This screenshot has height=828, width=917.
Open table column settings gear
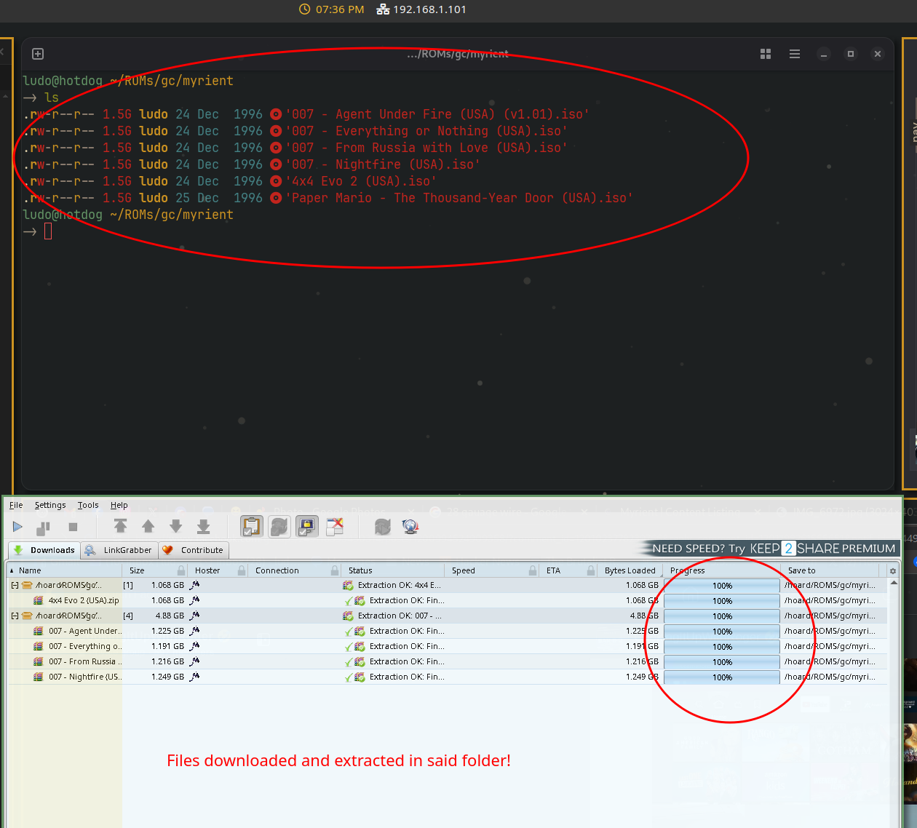(x=893, y=571)
